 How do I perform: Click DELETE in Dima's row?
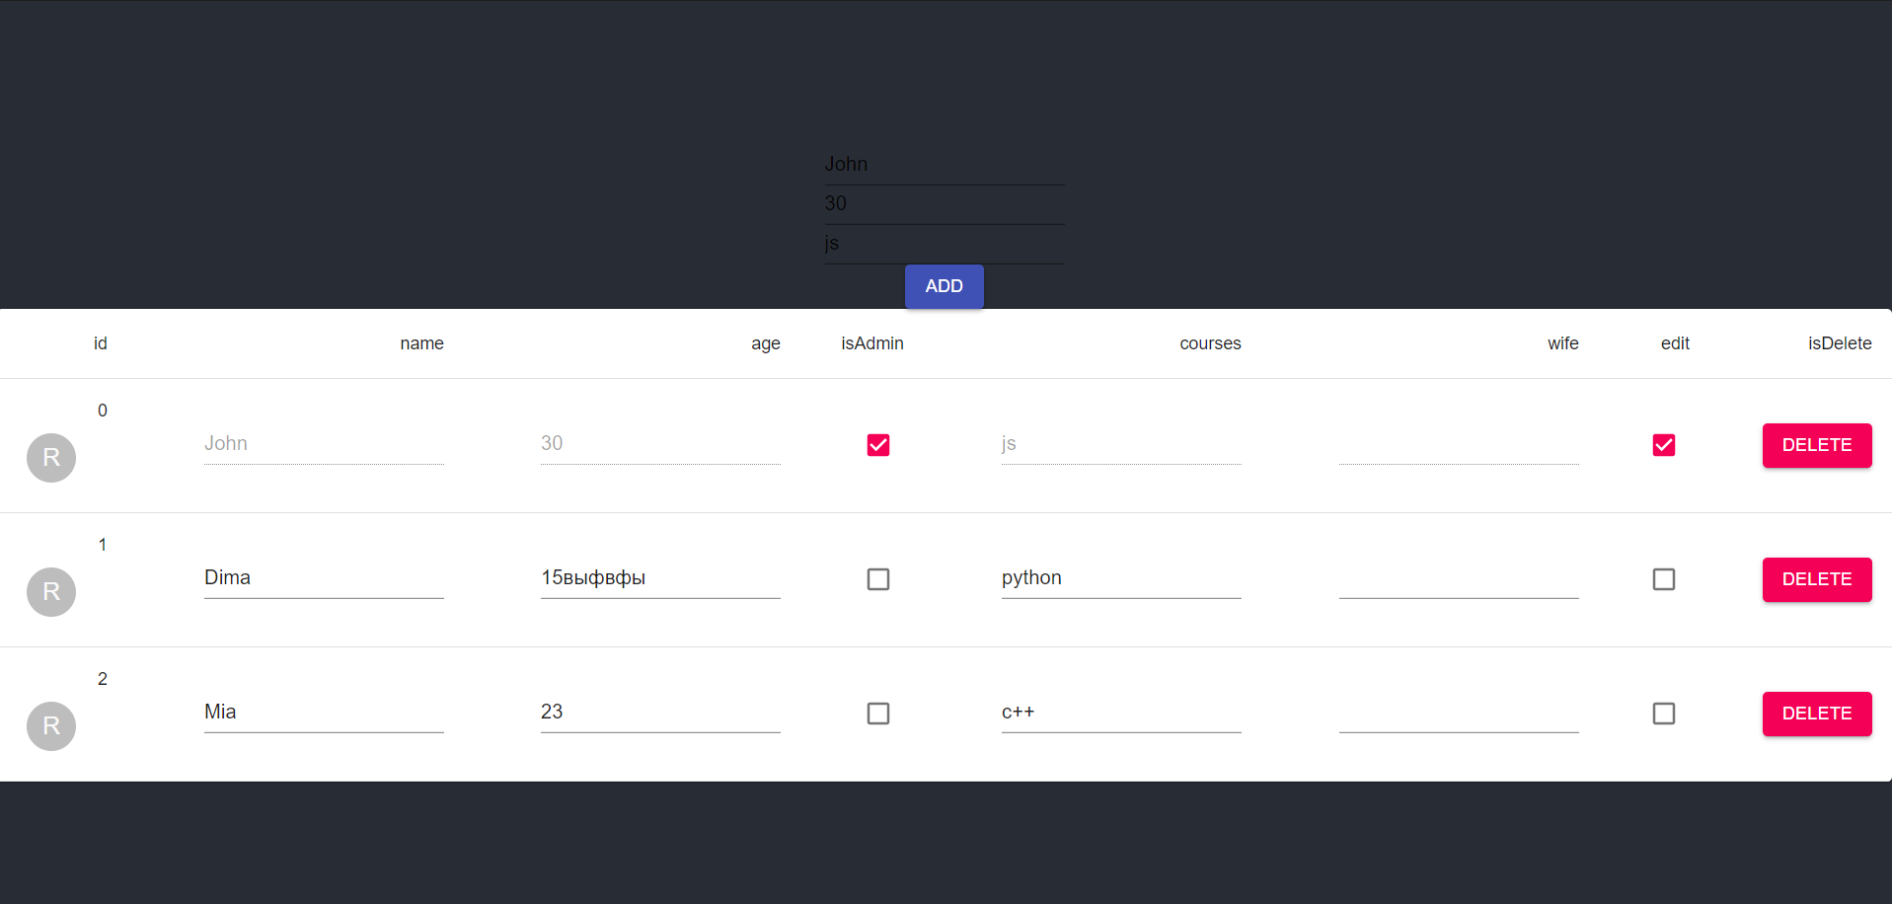1816,580
